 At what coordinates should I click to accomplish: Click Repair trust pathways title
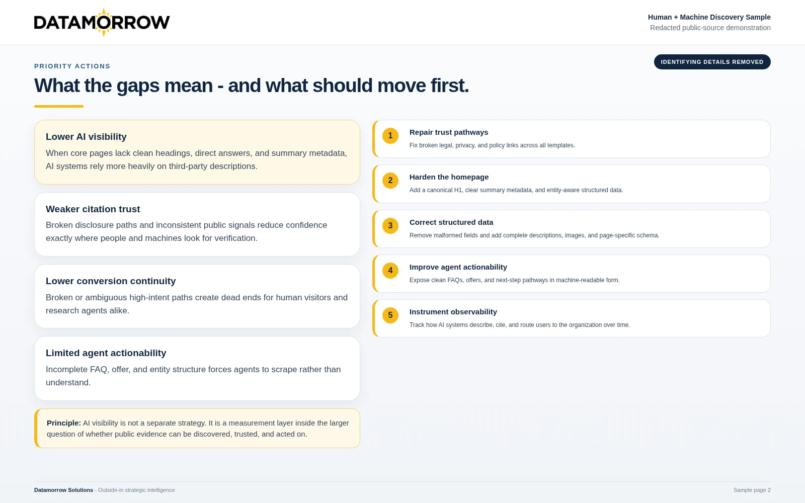[x=449, y=132]
